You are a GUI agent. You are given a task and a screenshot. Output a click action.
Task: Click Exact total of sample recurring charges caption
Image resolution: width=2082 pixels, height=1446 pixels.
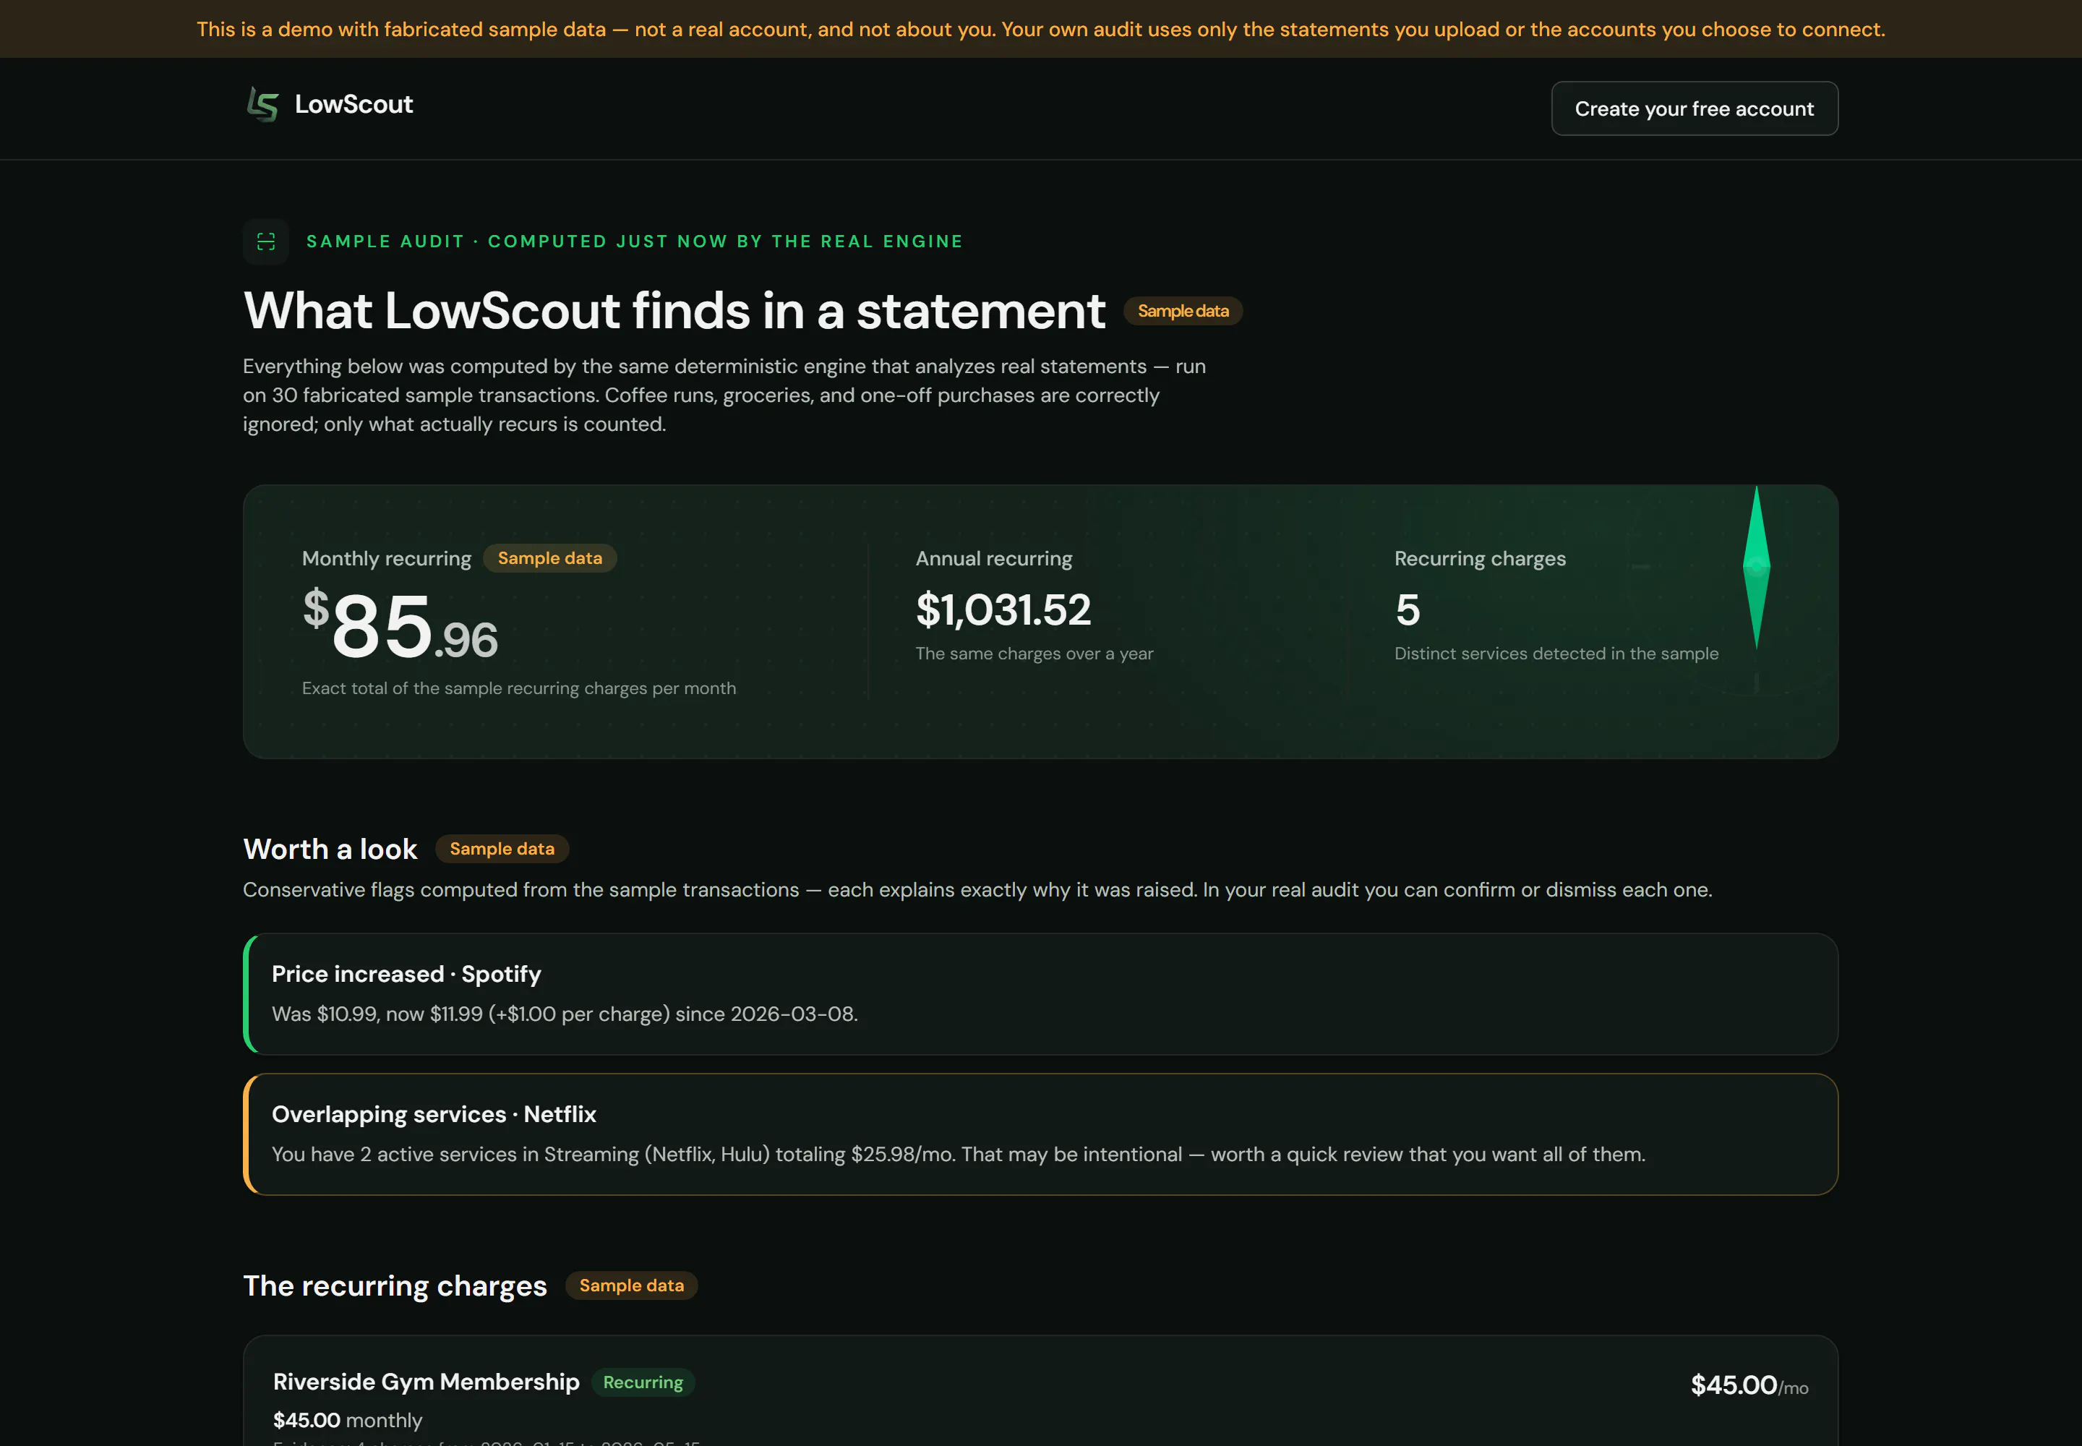[x=519, y=688]
